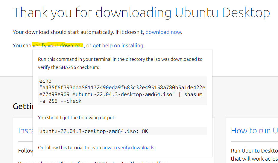Image resolution: width=278 pixels, height=163 pixels.
Task: Click the 'You should get the following output:' text
Action: pos(77,117)
